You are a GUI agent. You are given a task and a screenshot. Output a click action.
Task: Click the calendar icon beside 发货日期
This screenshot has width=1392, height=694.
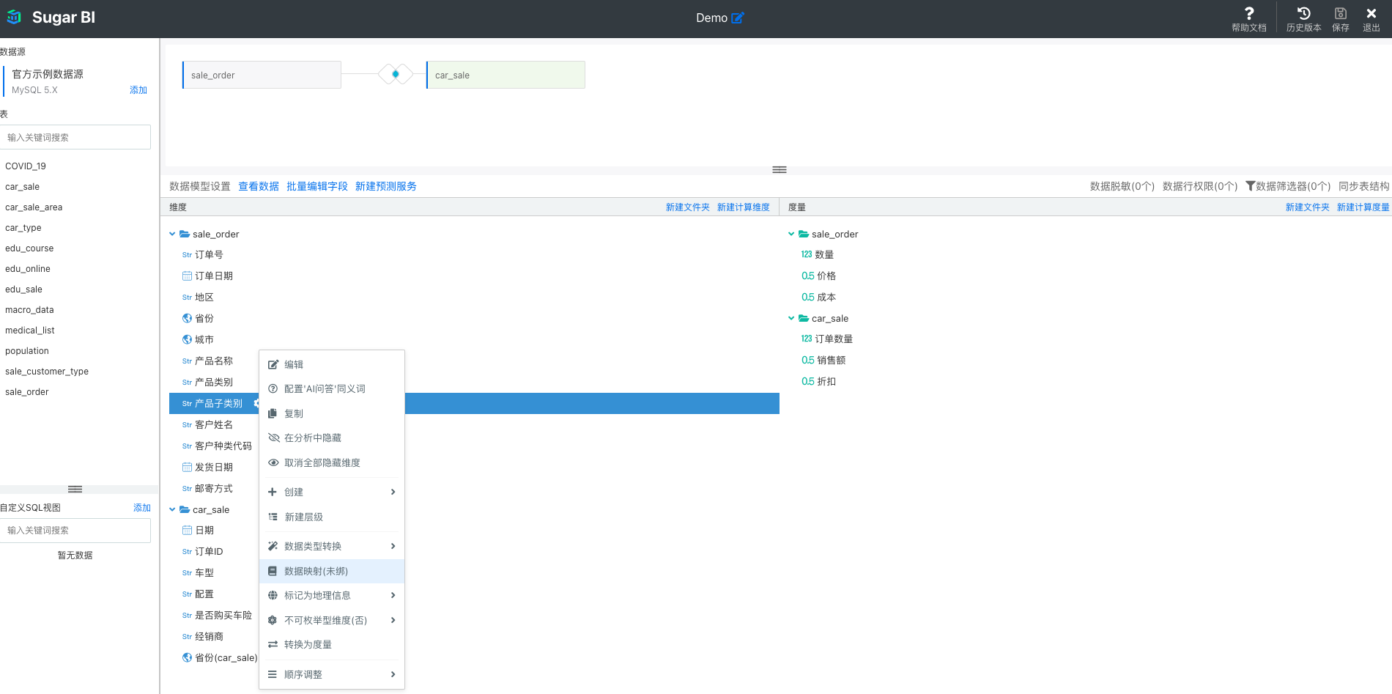click(187, 467)
